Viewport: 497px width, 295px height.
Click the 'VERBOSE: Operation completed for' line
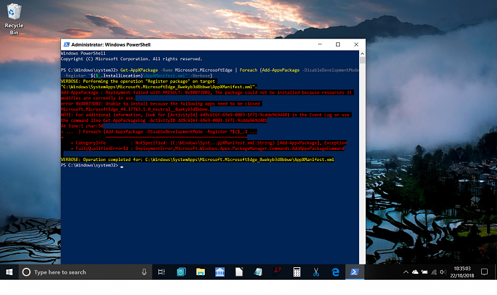point(197,160)
